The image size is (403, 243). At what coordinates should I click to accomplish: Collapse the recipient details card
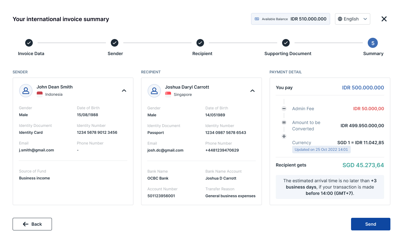coord(253,91)
